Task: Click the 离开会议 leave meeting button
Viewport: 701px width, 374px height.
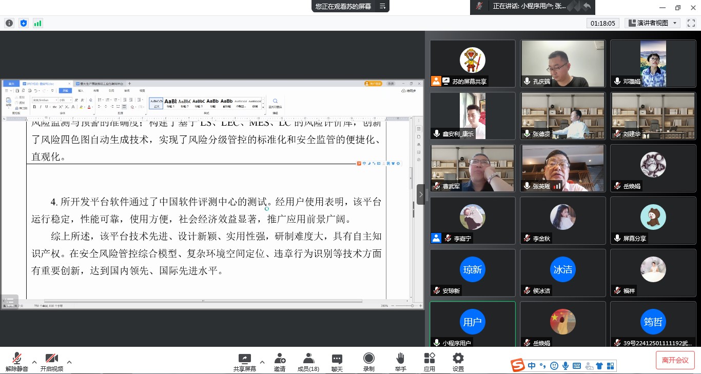Action: tap(675, 360)
